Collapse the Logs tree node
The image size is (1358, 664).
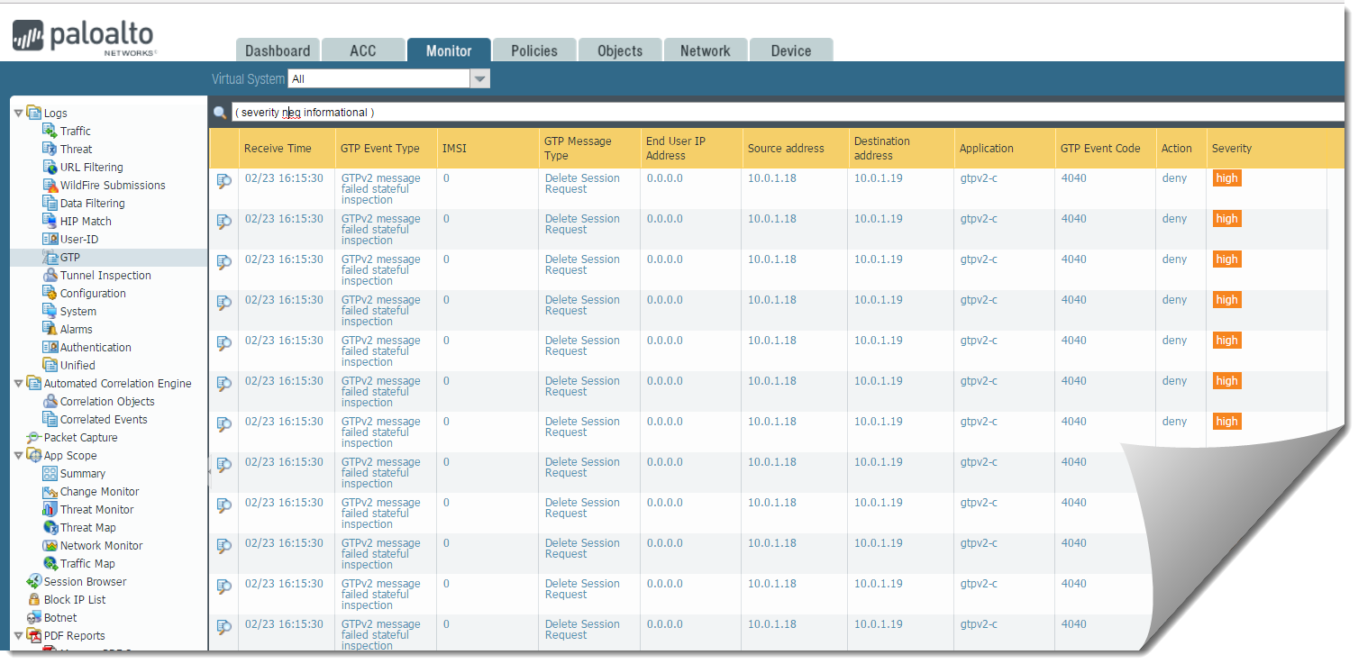(19, 113)
